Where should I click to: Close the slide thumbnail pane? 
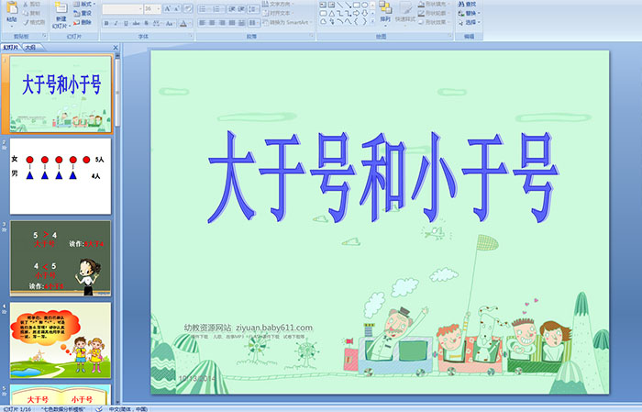[116, 47]
